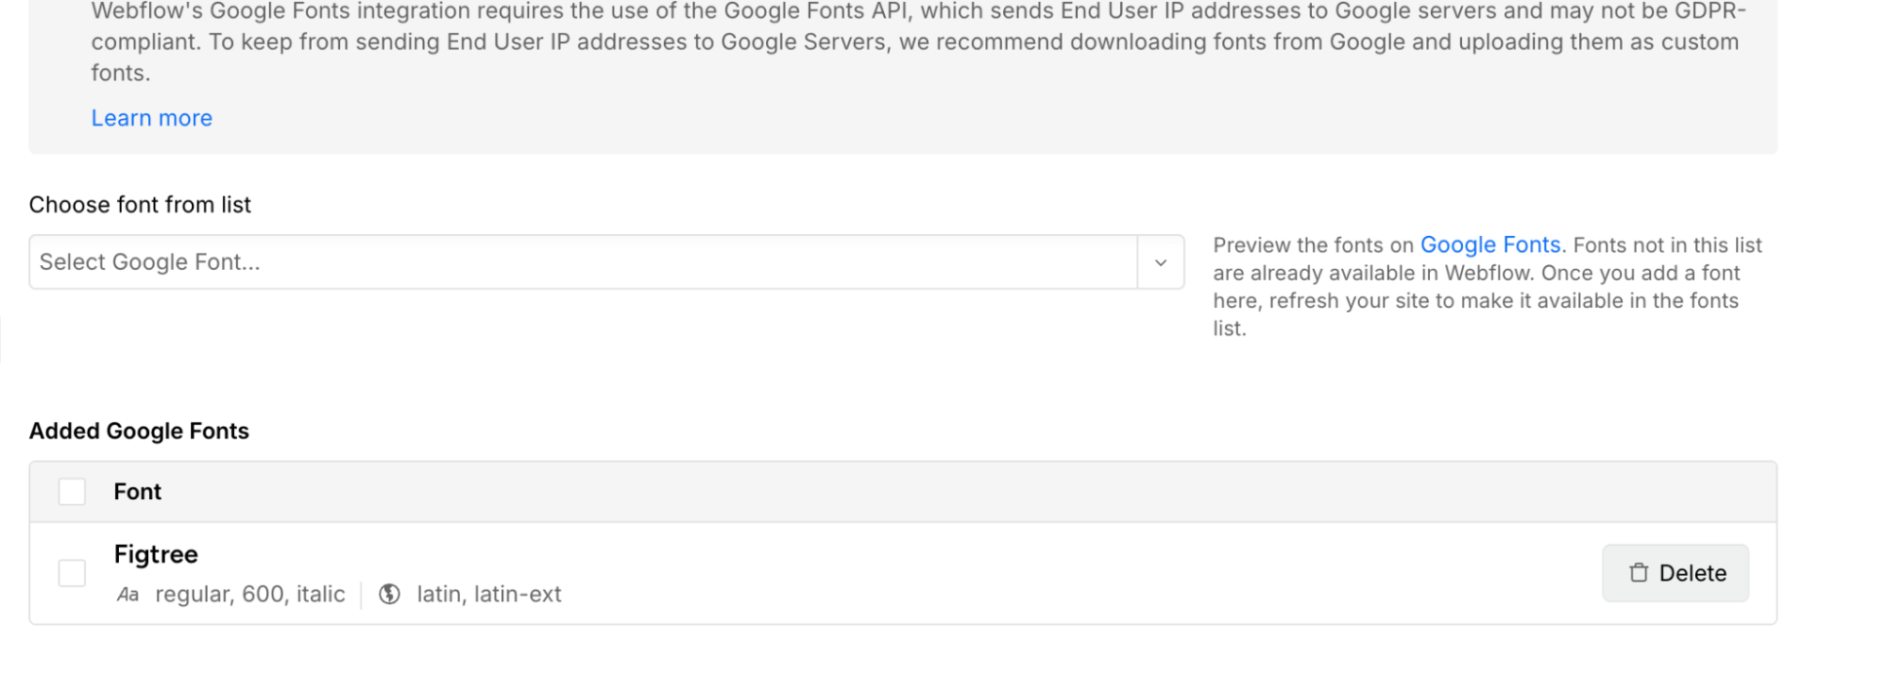Viewport: 1888px width, 673px height.
Task: Tick the select-all checkbox beside Font header
Action: click(72, 492)
